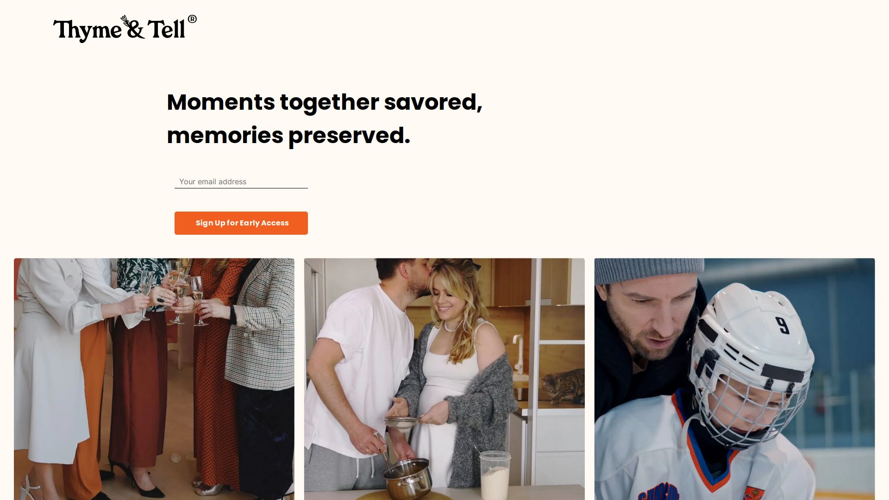Screen dimensions: 889x500
Task: Click the Thyme & Tell logo
Action: [125, 29]
